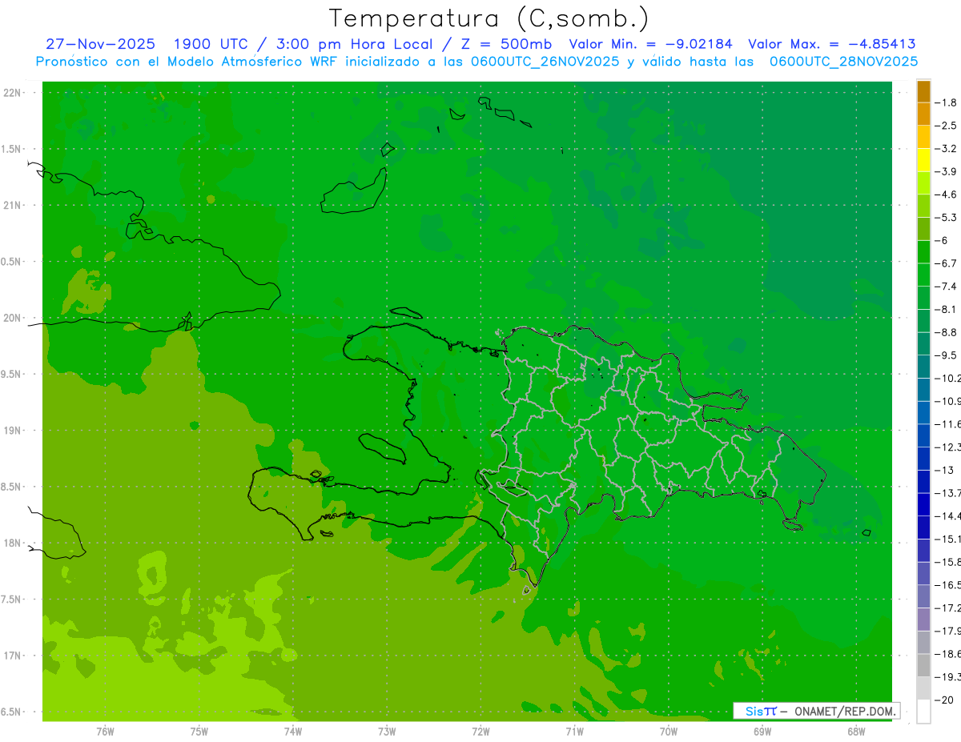Click the '75W' longitude axis label
Image resolution: width=961 pixels, height=742 pixels.
pyautogui.click(x=199, y=732)
